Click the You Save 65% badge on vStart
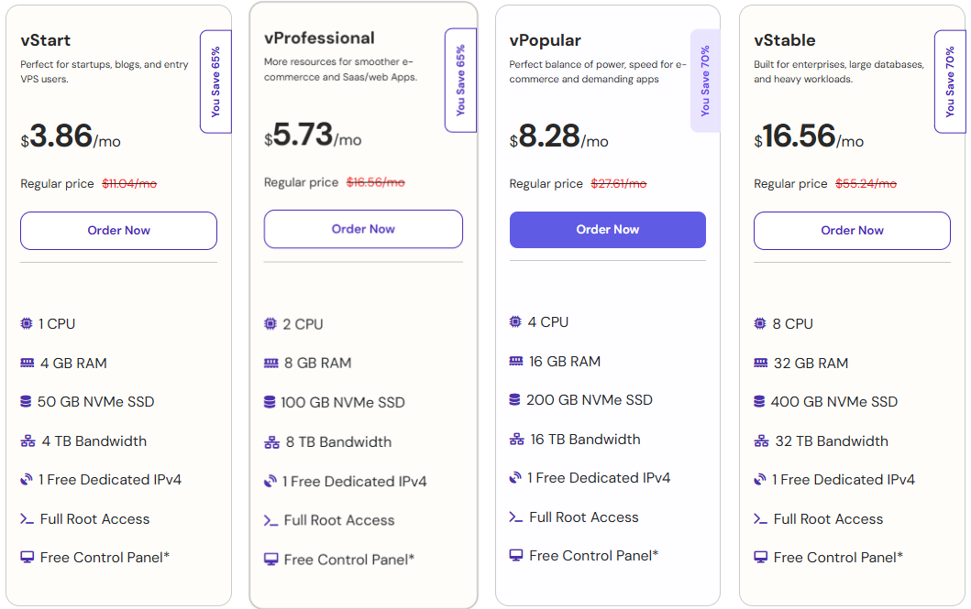Viewport: 971px width, 609px height. click(215, 81)
